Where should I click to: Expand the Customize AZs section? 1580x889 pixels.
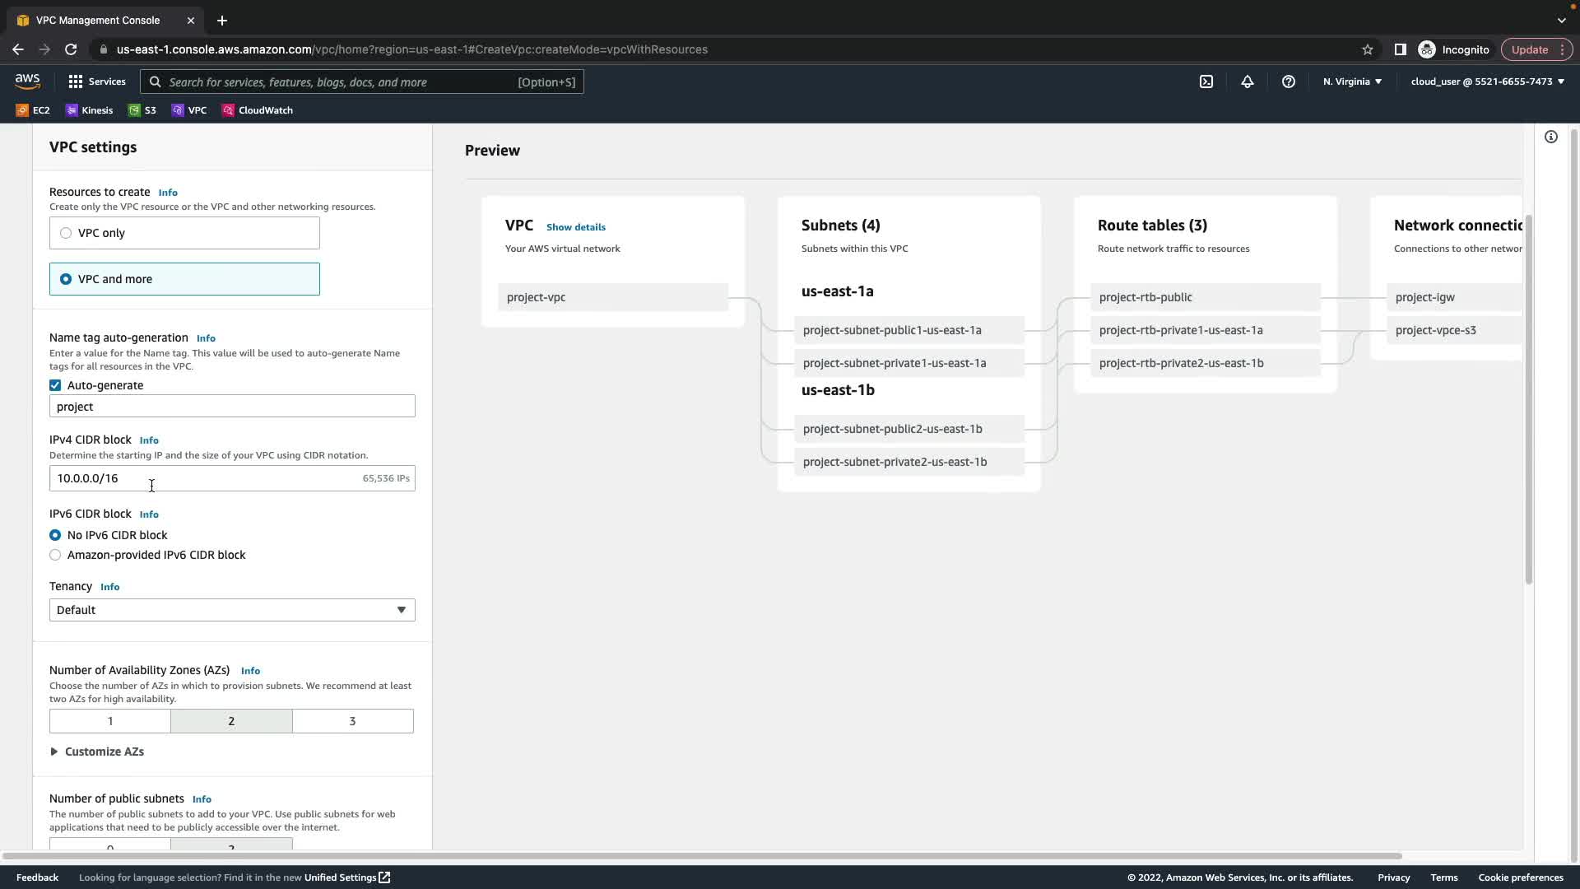(x=97, y=752)
